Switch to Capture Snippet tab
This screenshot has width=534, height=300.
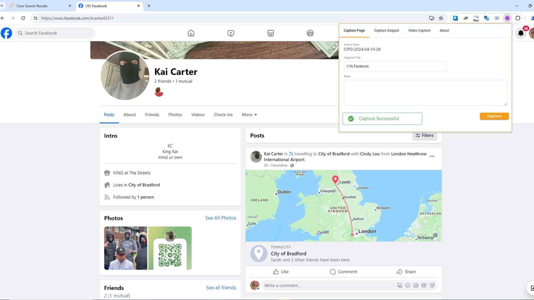(x=386, y=30)
